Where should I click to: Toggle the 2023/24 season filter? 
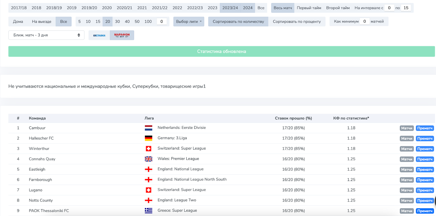(x=230, y=8)
